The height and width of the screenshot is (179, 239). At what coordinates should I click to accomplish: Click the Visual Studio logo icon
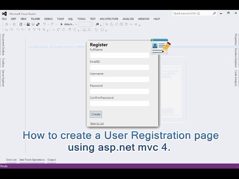pos(4,14)
